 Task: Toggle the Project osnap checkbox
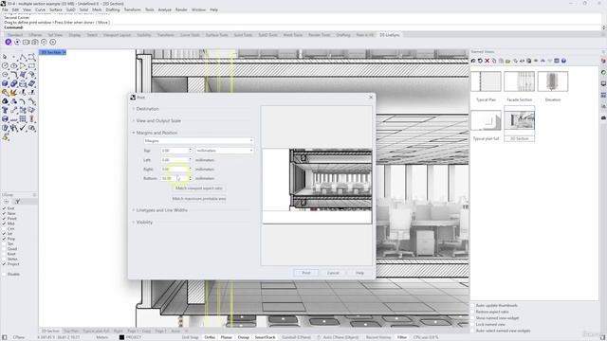tap(4, 263)
